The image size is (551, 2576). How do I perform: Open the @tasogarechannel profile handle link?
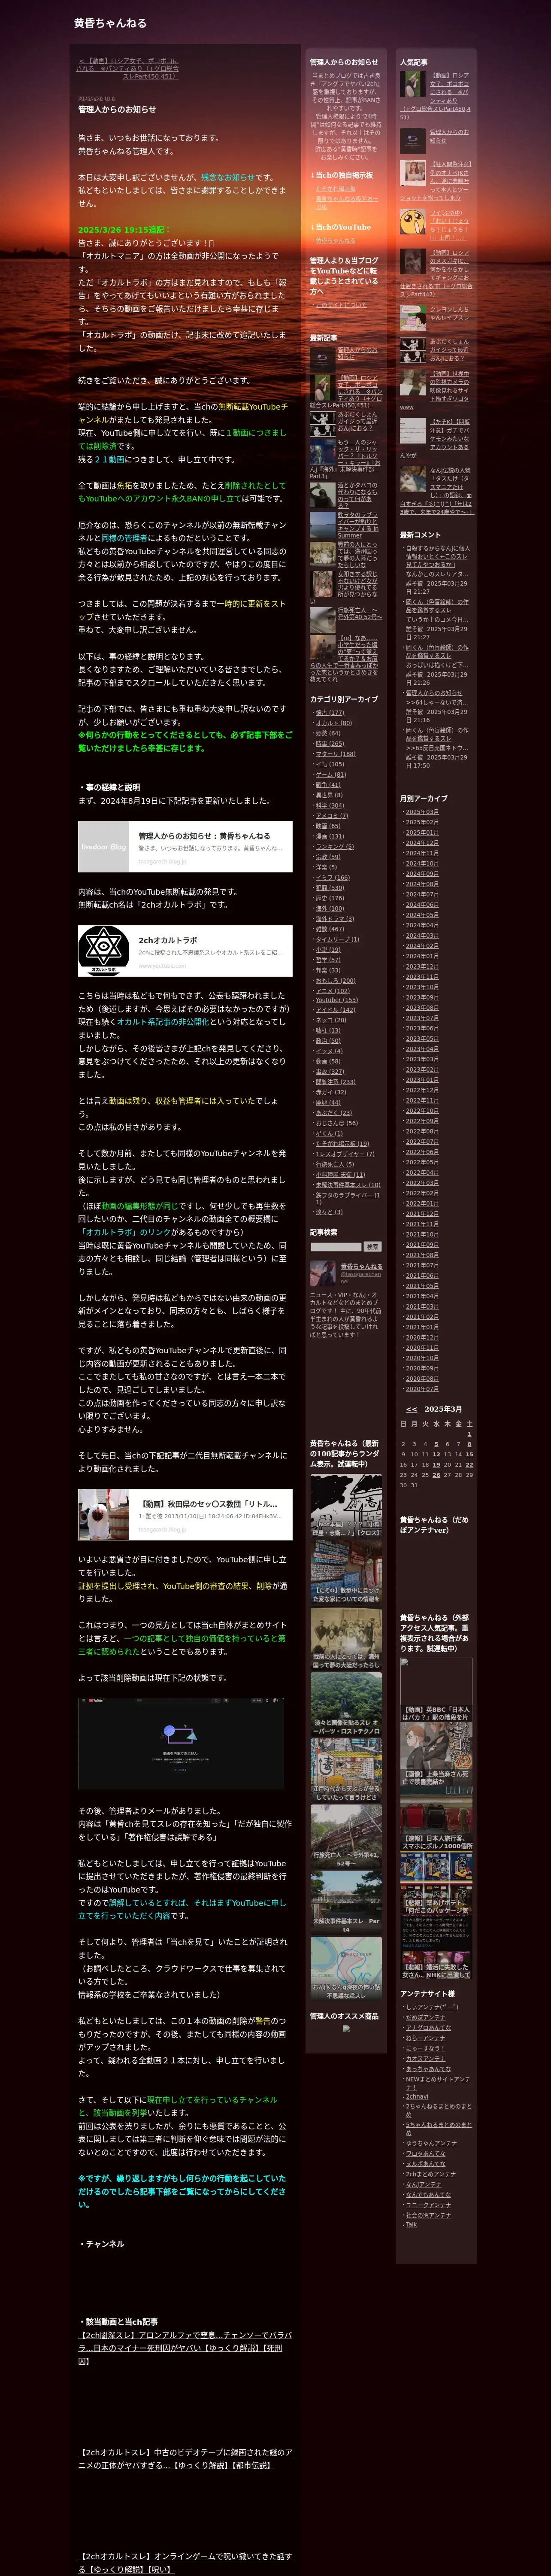(361, 1278)
